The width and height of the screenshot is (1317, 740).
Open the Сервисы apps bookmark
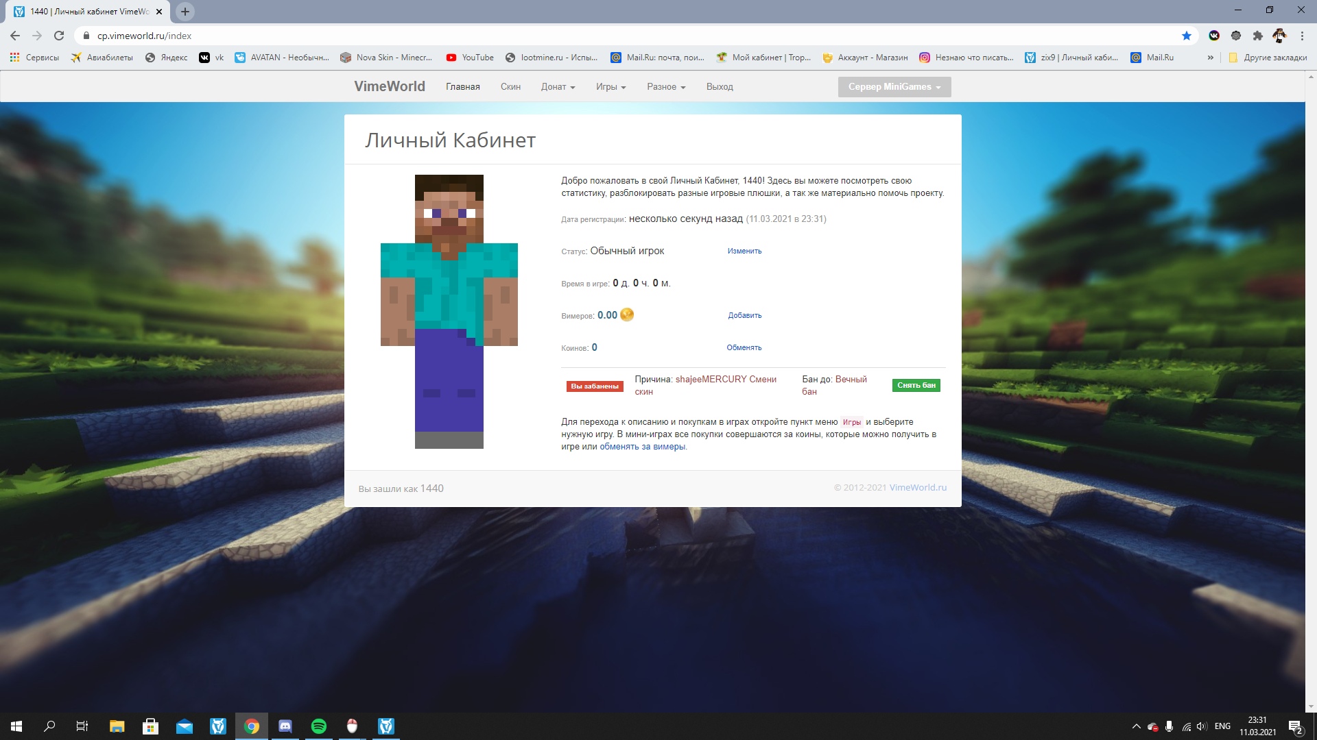click(x=34, y=58)
